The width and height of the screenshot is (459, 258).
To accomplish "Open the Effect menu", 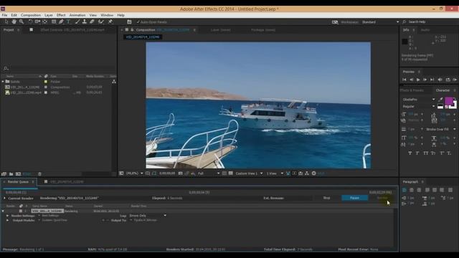I will coord(61,15).
